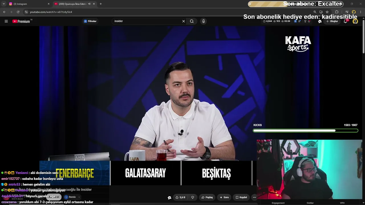Click the Oluştur create button

click(332, 21)
